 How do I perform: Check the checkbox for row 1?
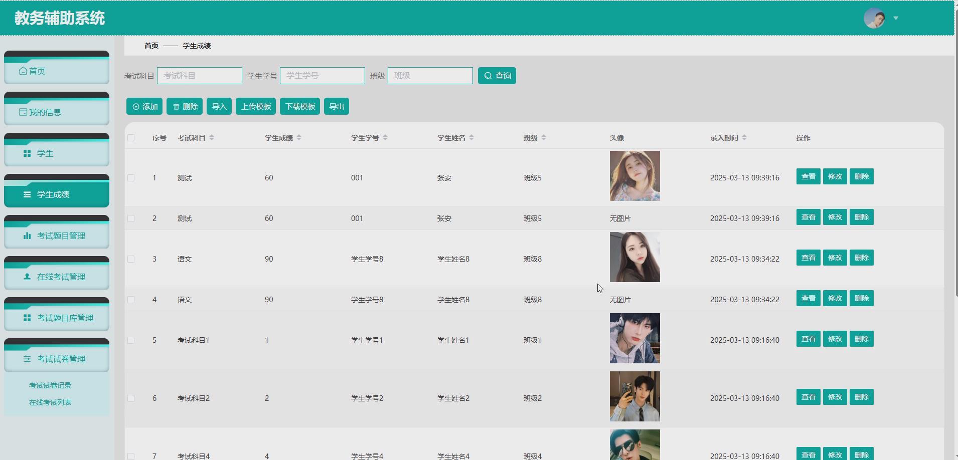point(131,178)
